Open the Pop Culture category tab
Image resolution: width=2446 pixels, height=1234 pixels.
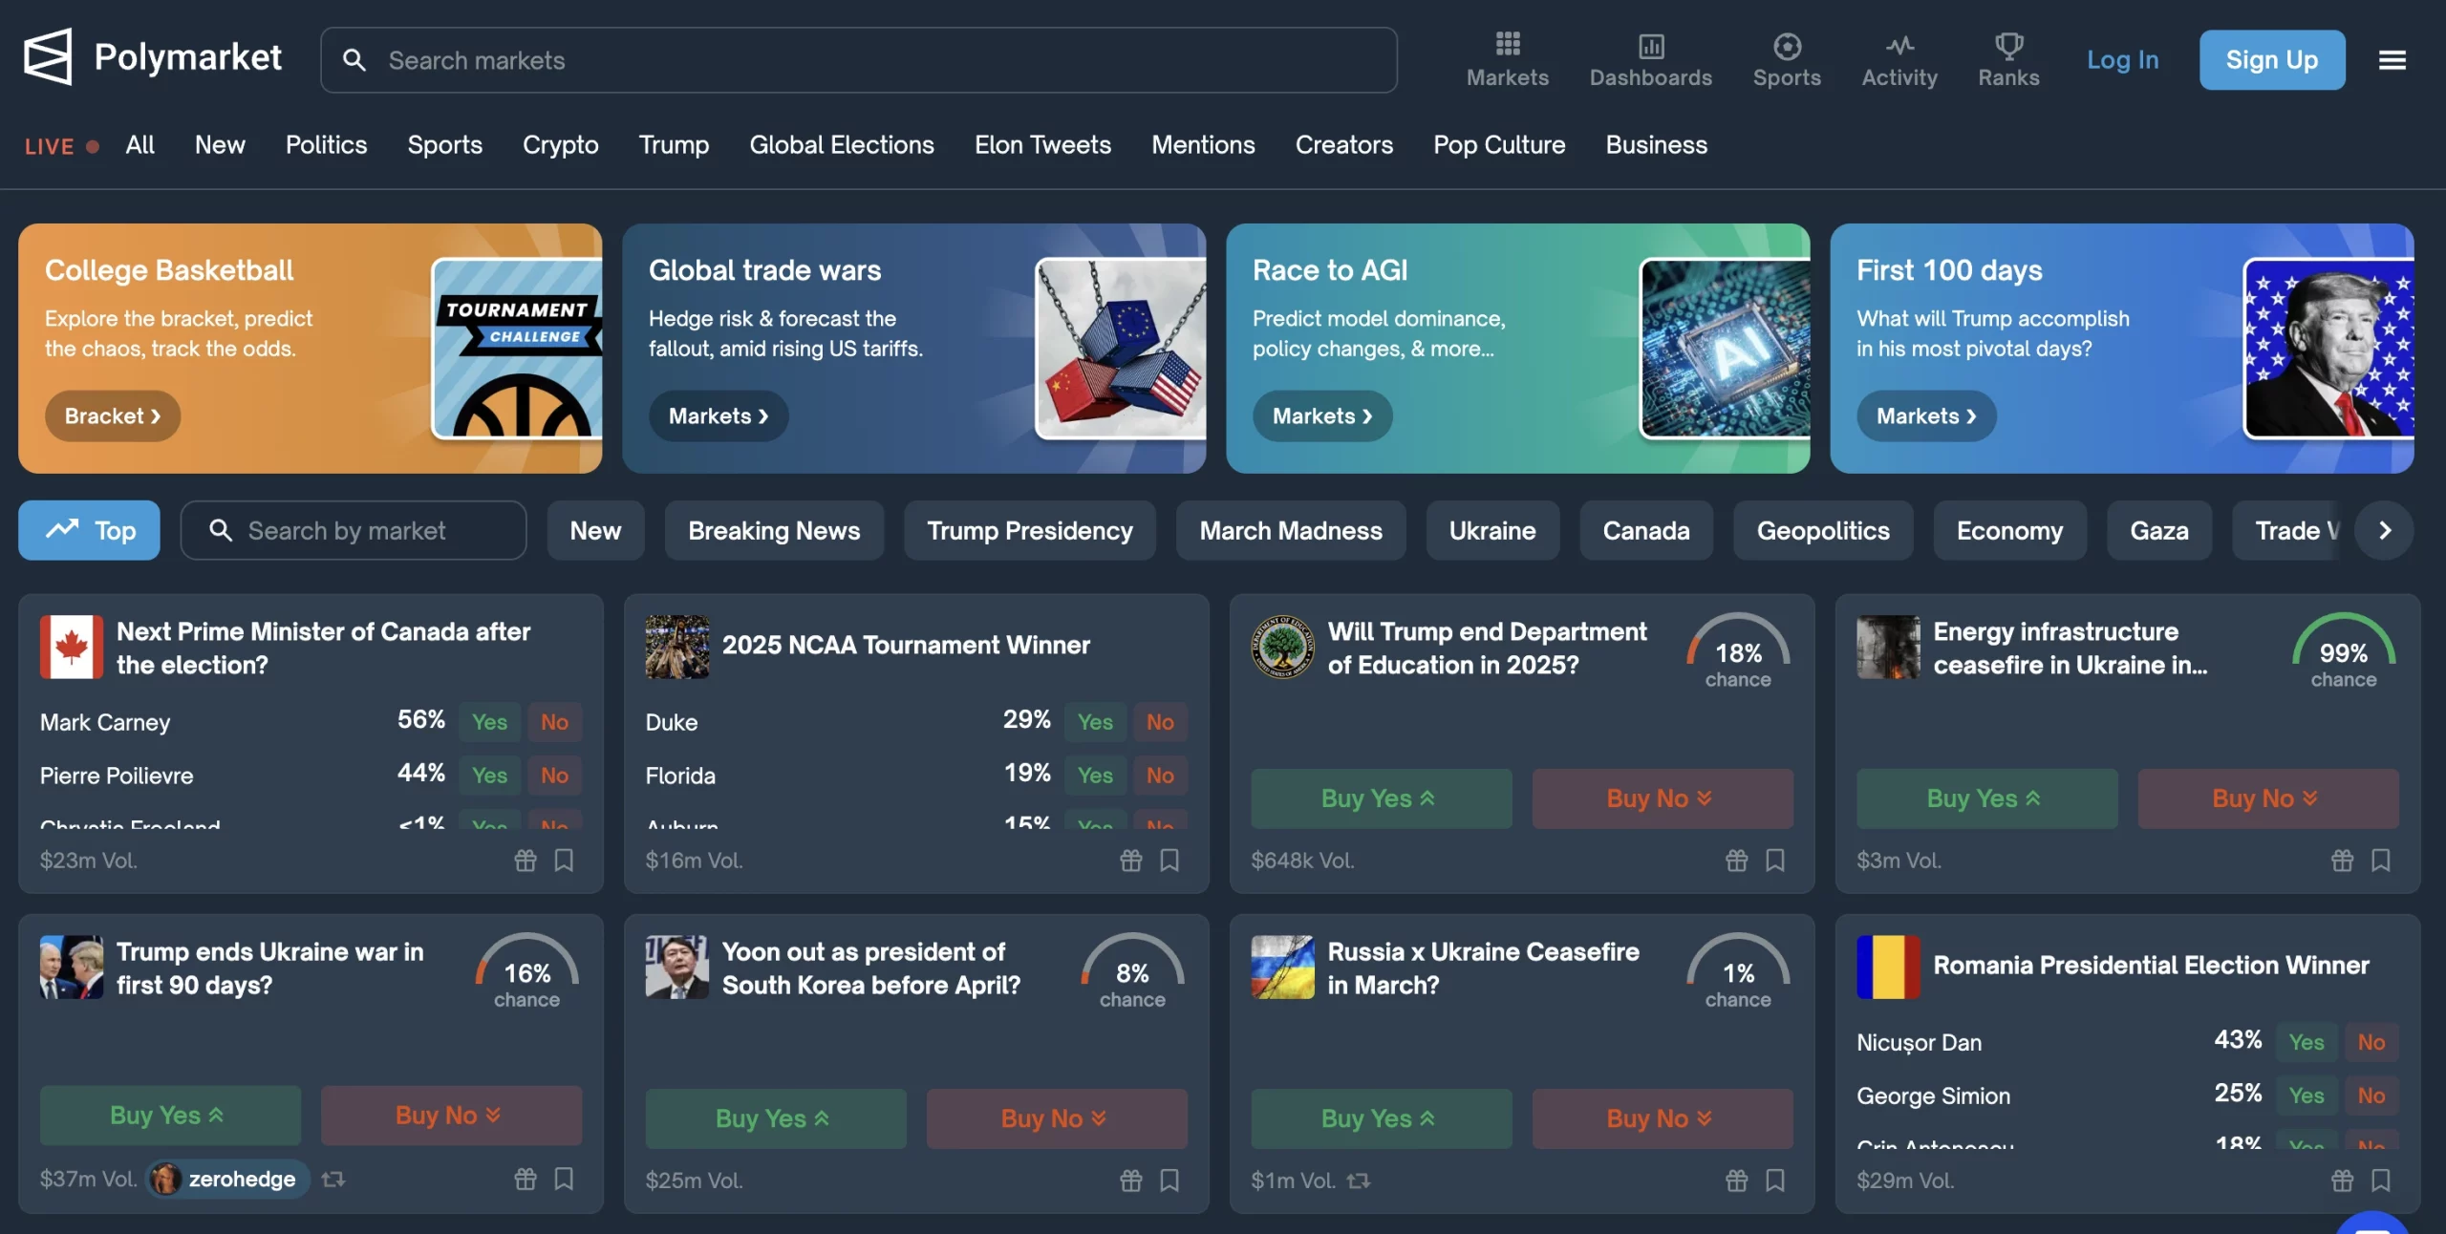coord(1499,145)
